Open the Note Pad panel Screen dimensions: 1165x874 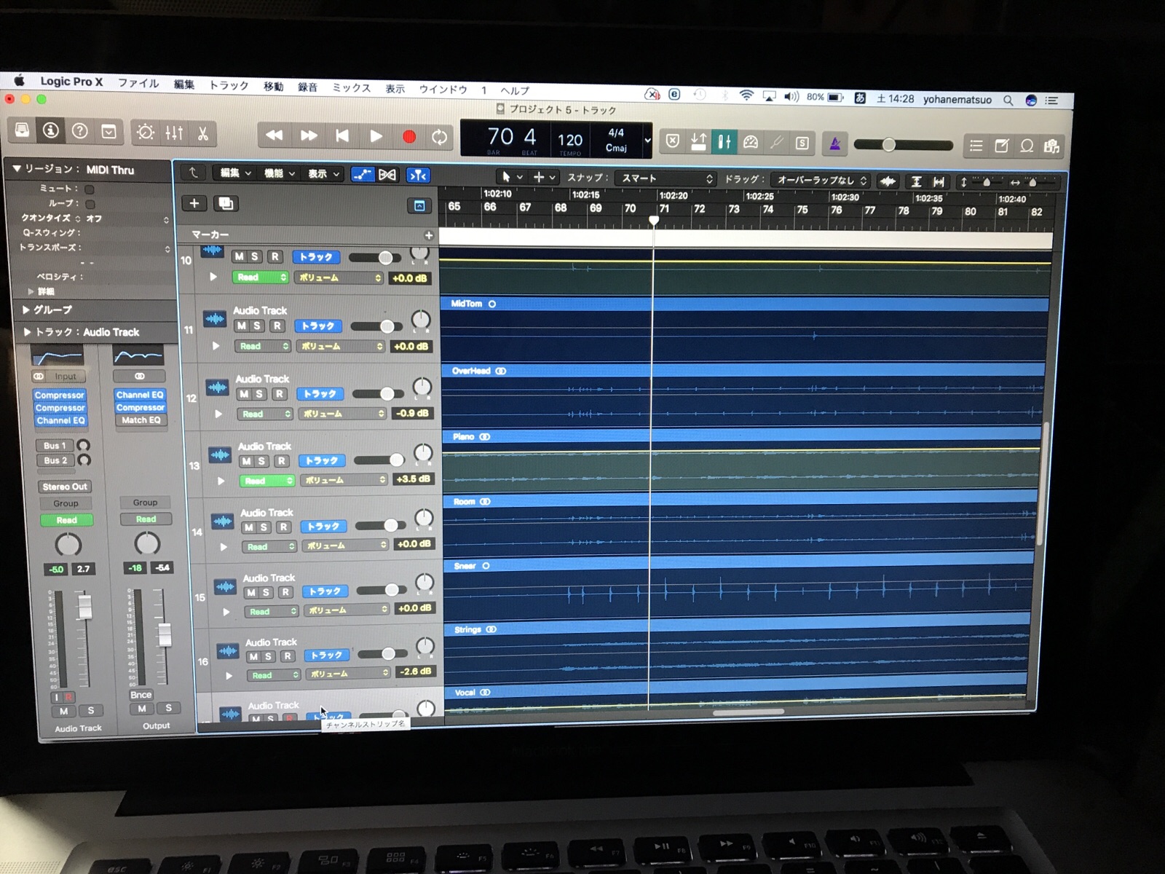1002,146
